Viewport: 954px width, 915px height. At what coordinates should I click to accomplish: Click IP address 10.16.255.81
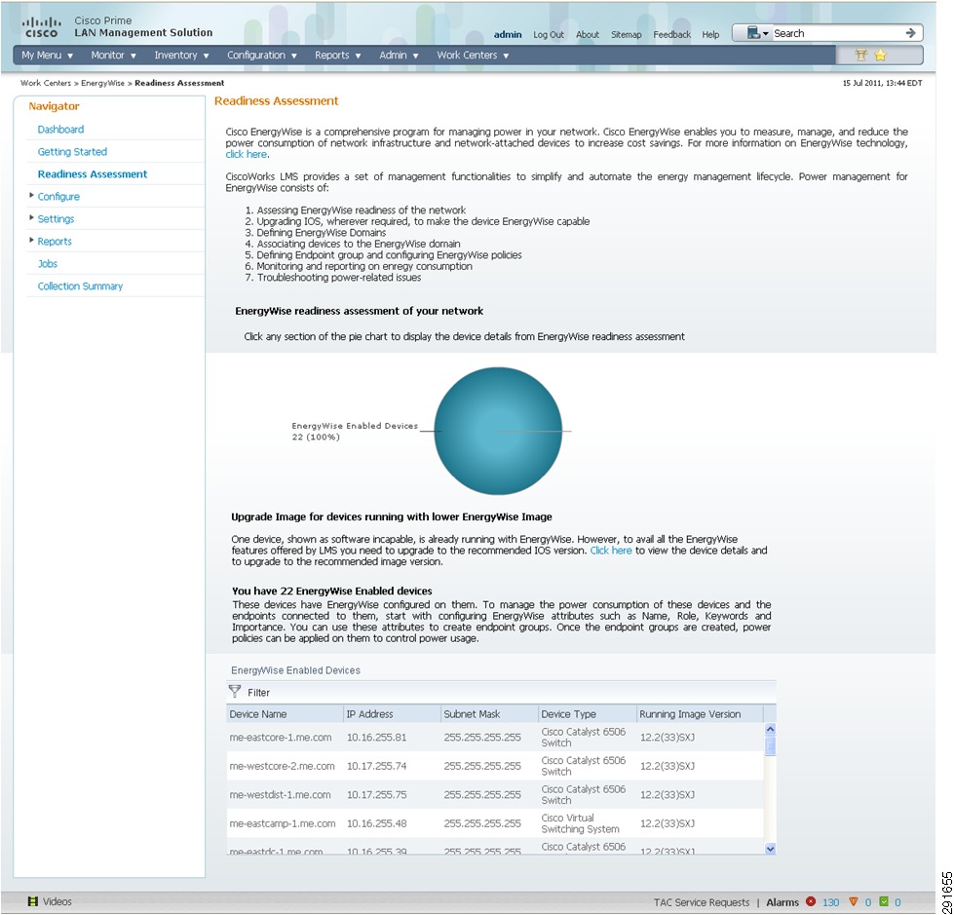pos(376,738)
